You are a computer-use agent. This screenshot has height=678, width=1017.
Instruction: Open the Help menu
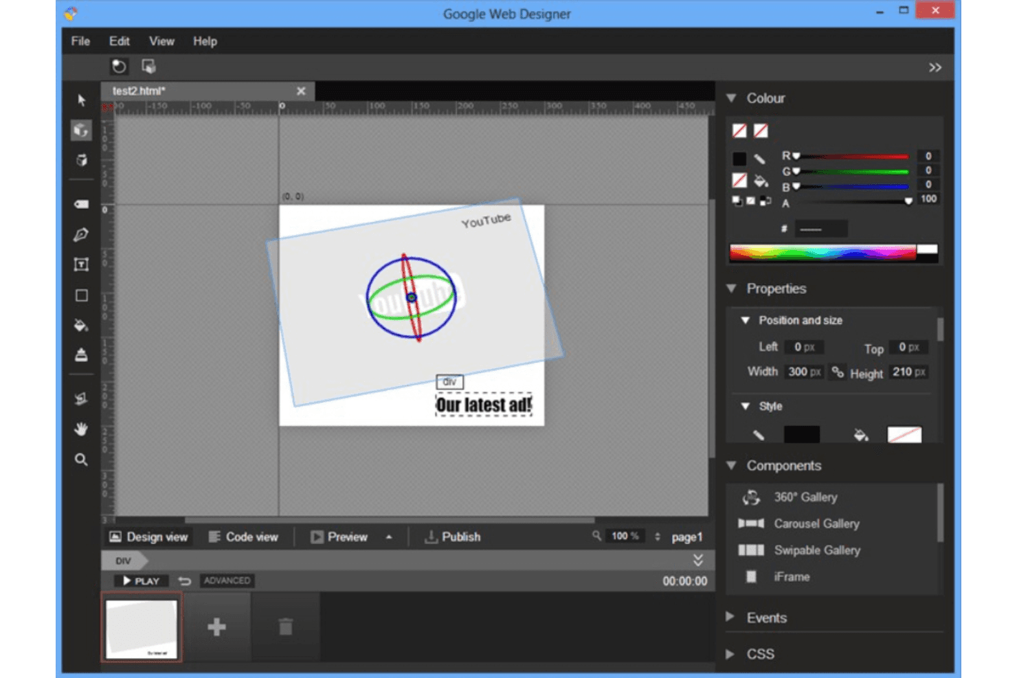pyautogui.click(x=205, y=41)
